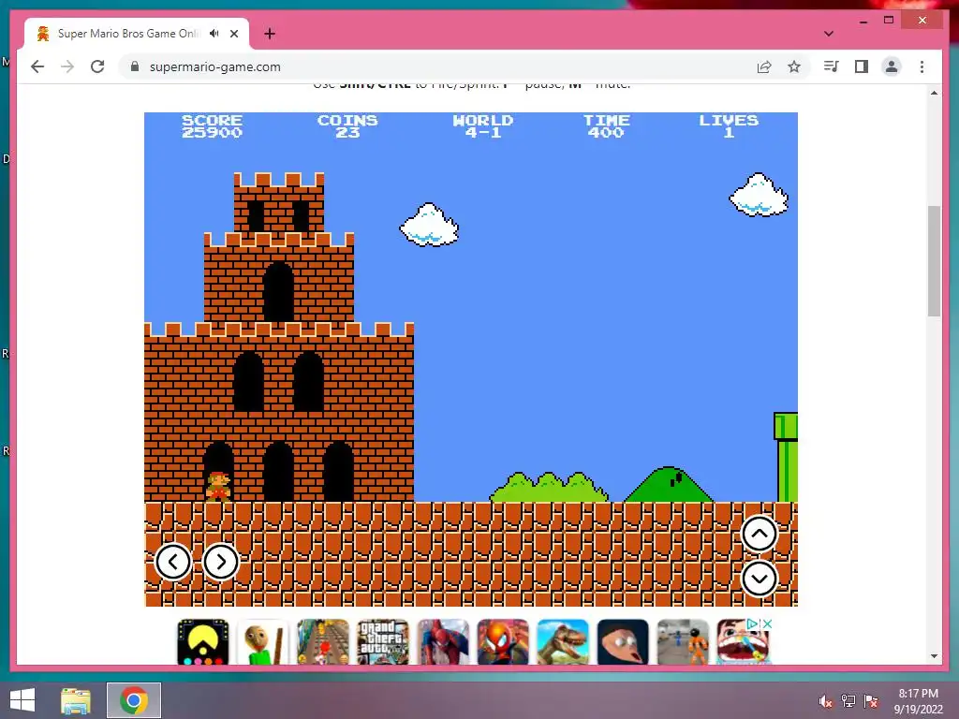This screenshot has height=719, width=959.
Task: Open File Explorer from taskbar
Action: click(x=76, y=700)
